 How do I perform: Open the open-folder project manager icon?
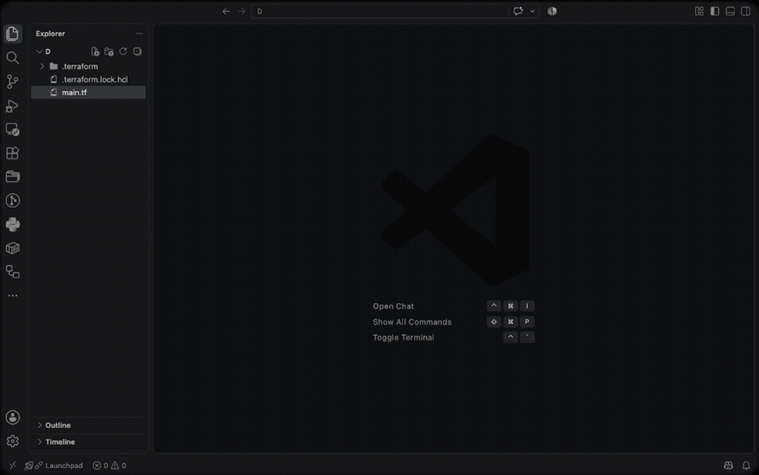point(13,176)
